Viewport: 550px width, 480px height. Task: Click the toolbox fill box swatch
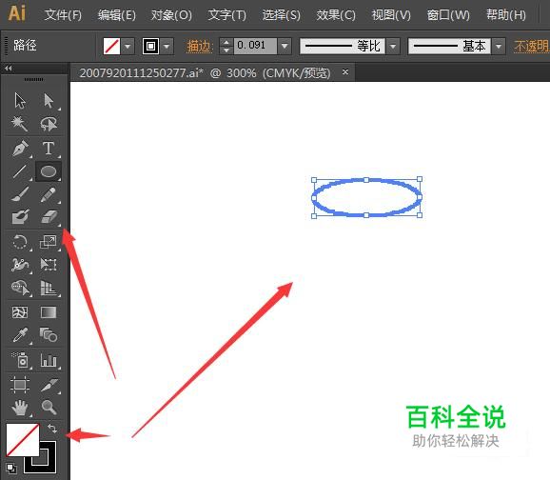point(22,440)
